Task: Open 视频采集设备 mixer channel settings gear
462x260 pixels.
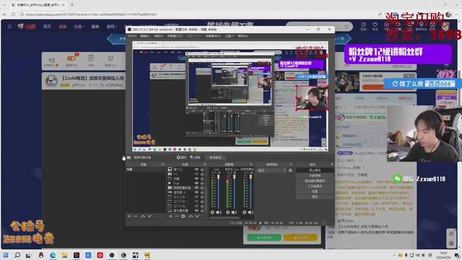Action: pyautogui.click(x=244, y=212)
